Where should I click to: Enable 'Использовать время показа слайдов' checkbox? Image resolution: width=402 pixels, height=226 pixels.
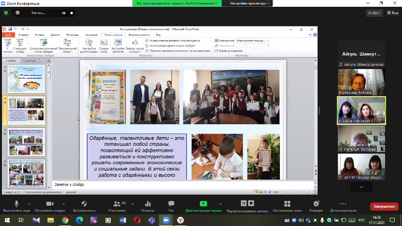coord(147,45)
